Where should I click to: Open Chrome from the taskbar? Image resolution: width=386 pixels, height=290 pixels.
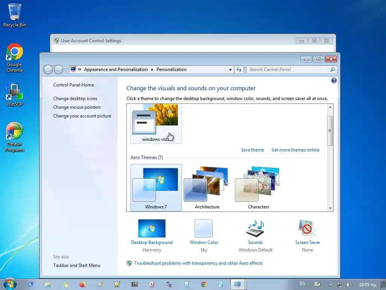204,285
